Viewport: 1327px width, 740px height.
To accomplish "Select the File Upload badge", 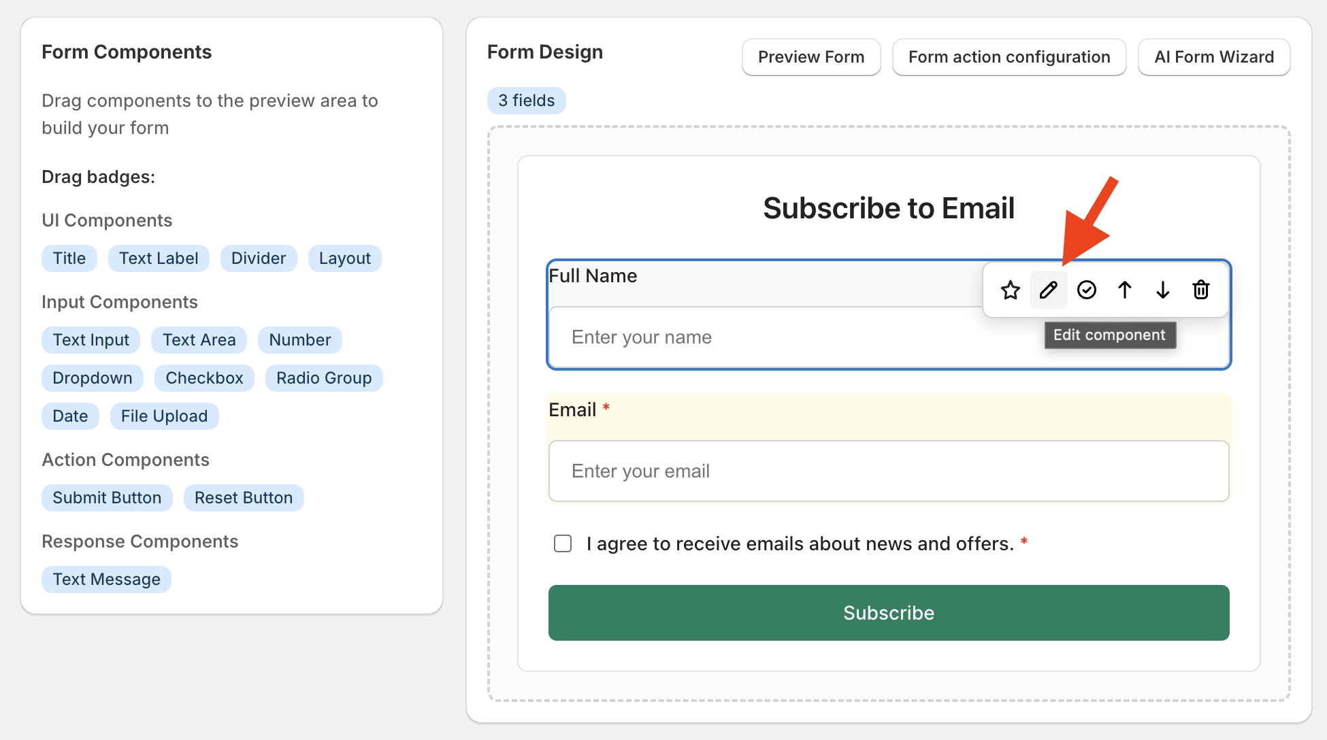I will point(164,416).
